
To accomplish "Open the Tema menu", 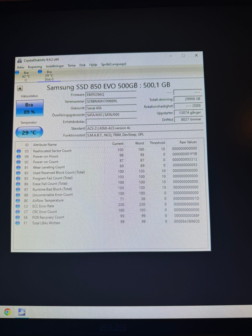I will coord(71,66).
